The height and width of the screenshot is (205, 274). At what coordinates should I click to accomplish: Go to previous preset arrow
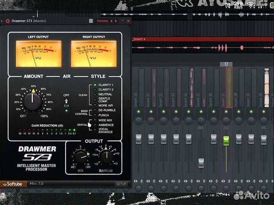(112, 21)
